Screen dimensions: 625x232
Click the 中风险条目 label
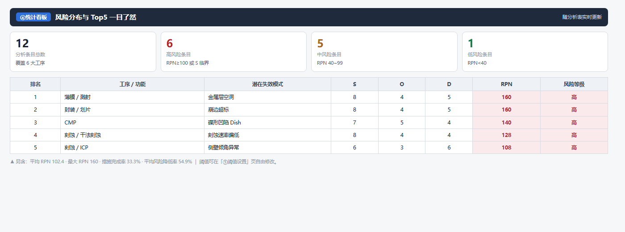[x=329, y=54]
